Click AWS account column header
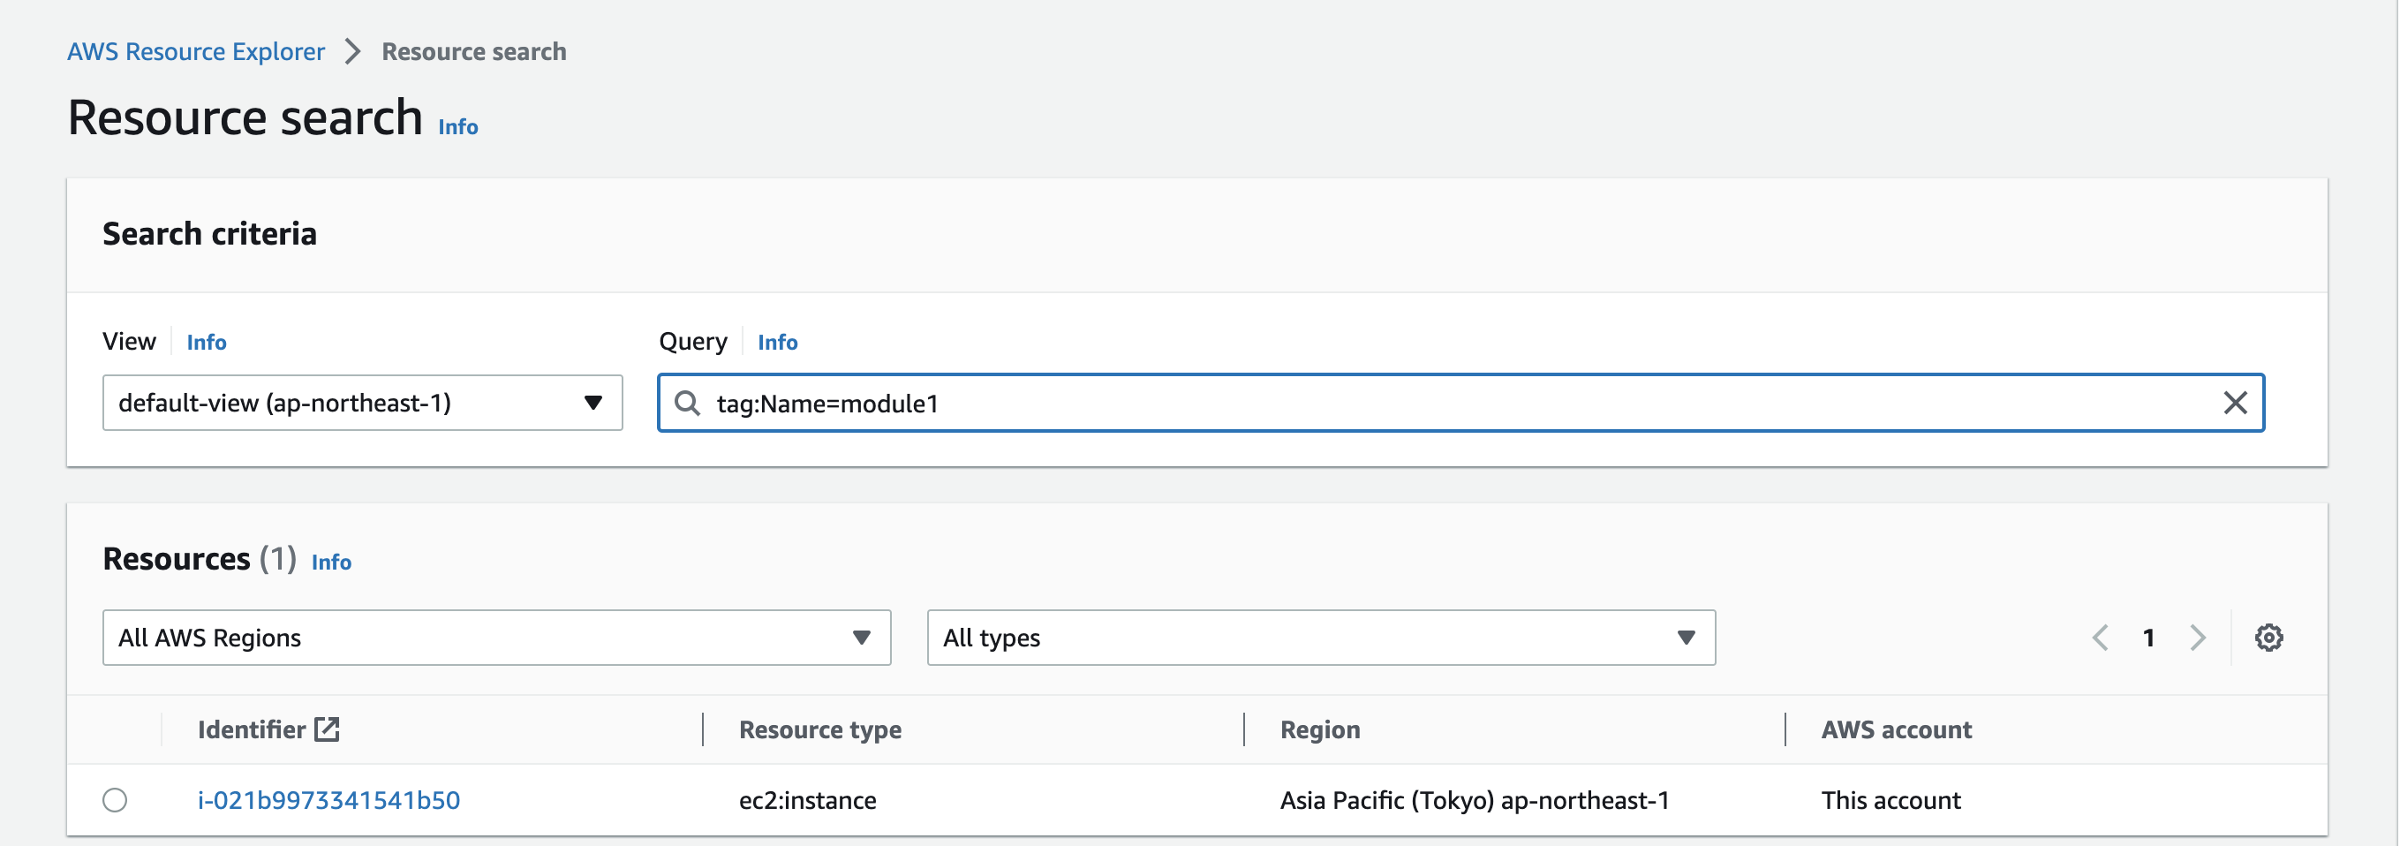2400x846 pixels. coord(1897,729)
